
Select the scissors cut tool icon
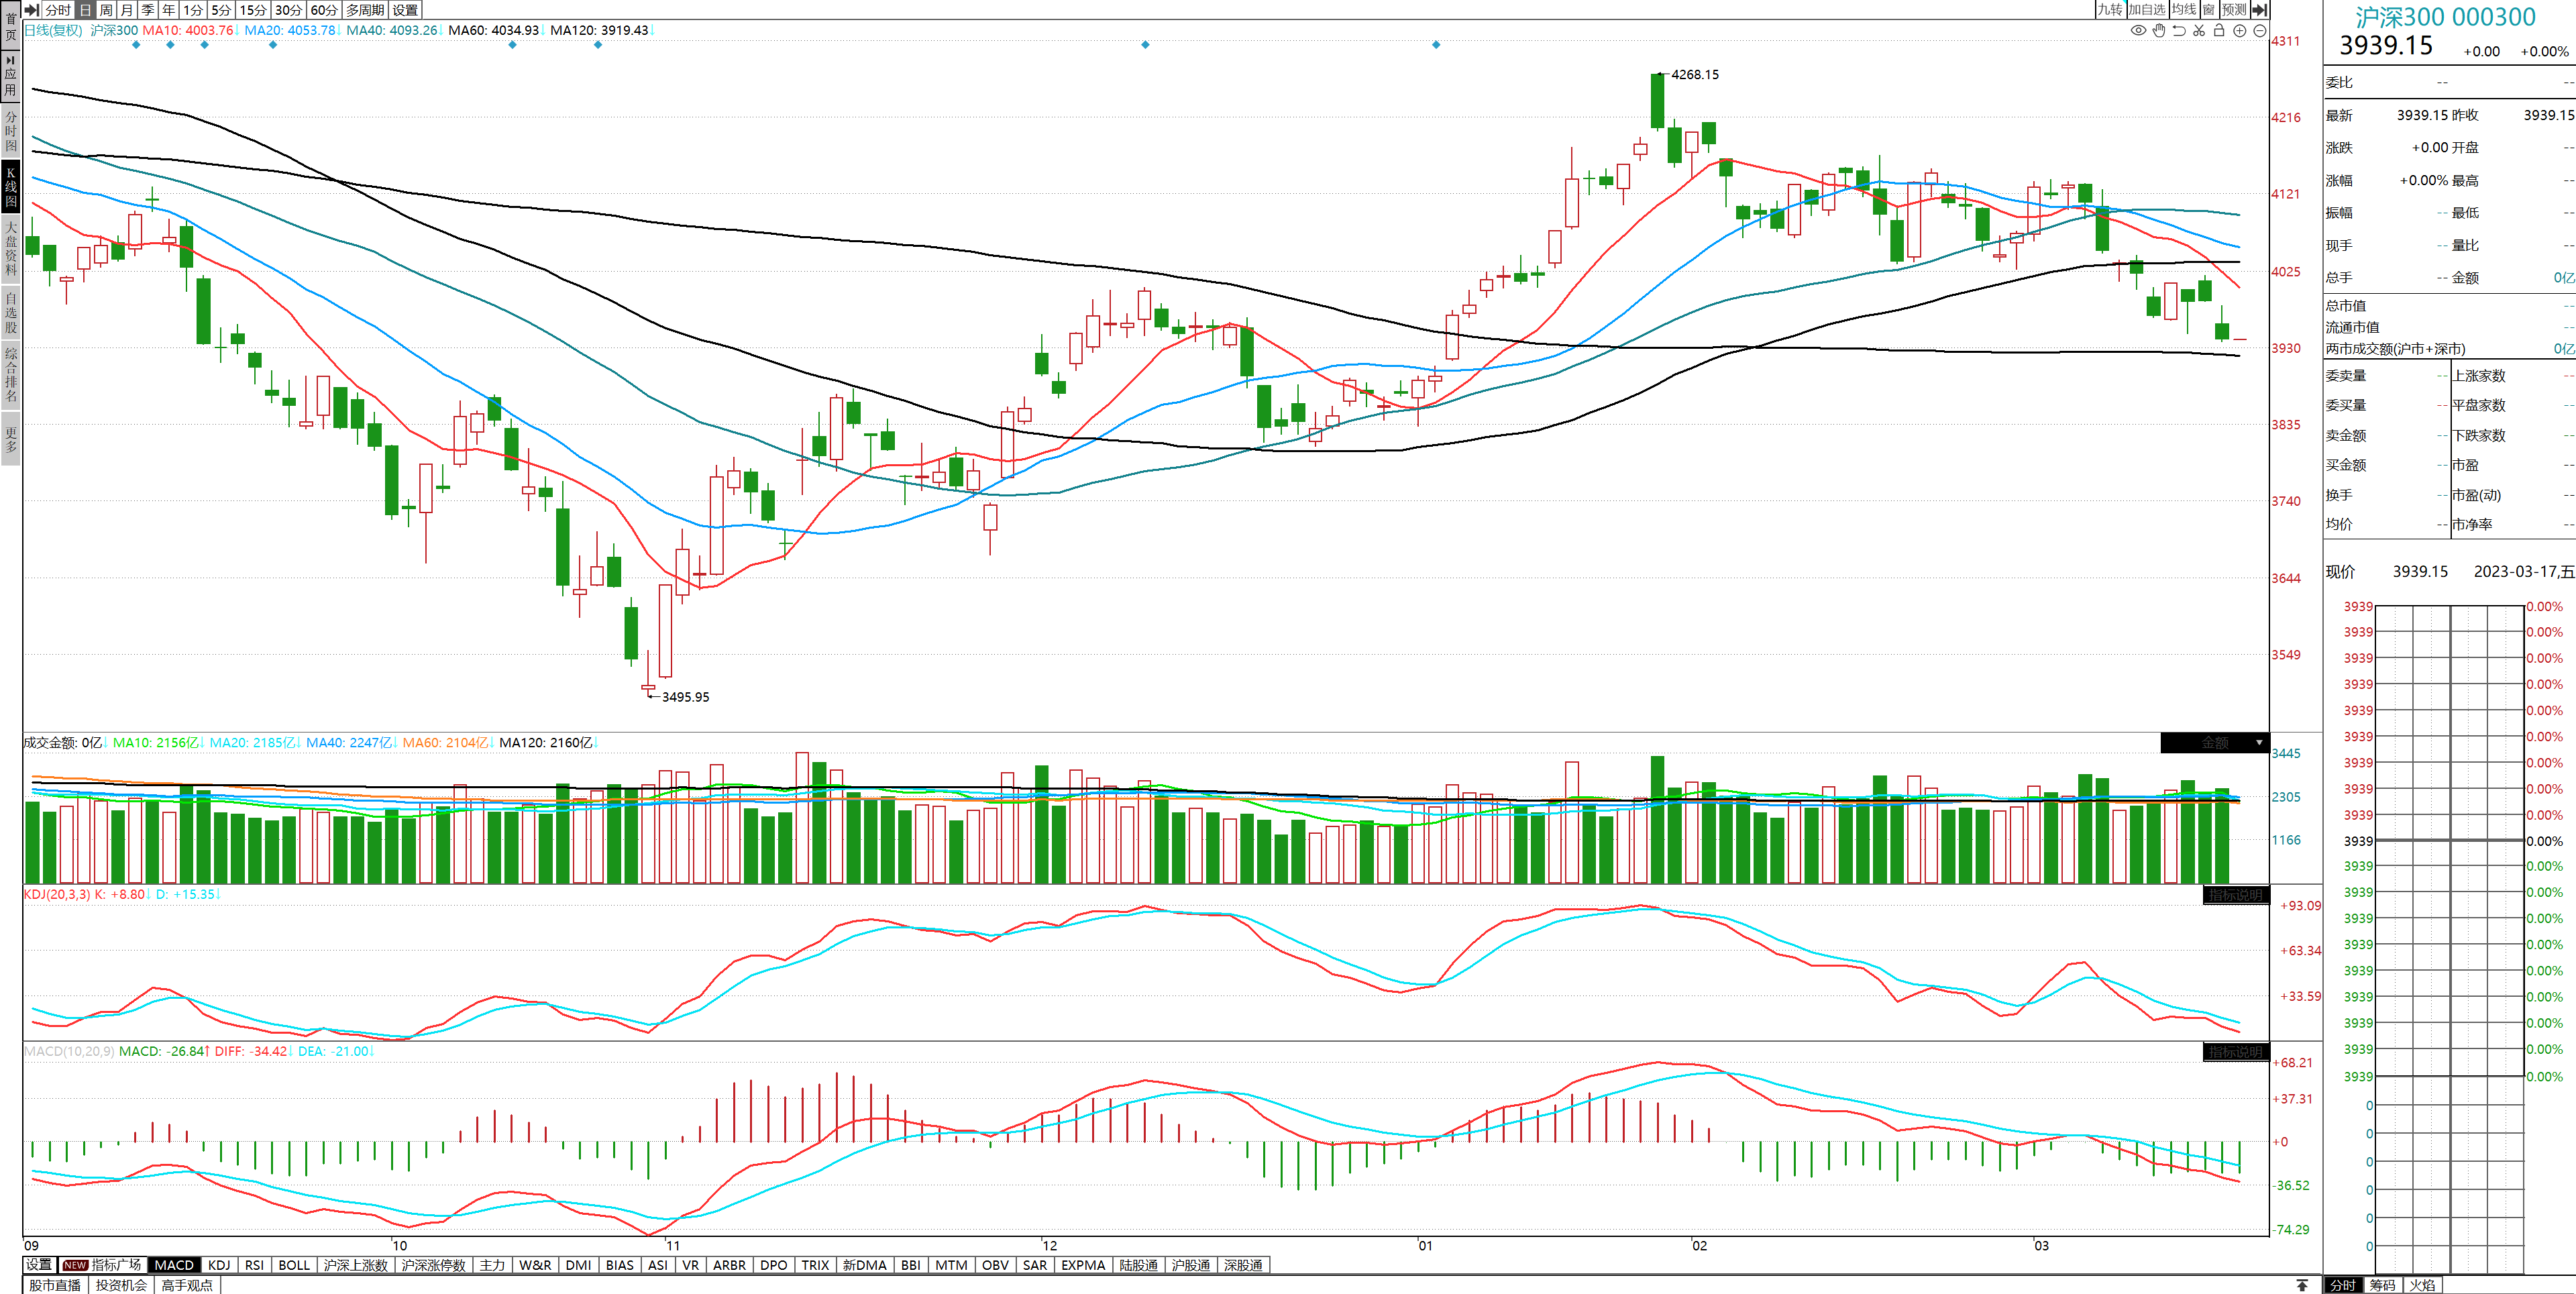(2199, 31)
